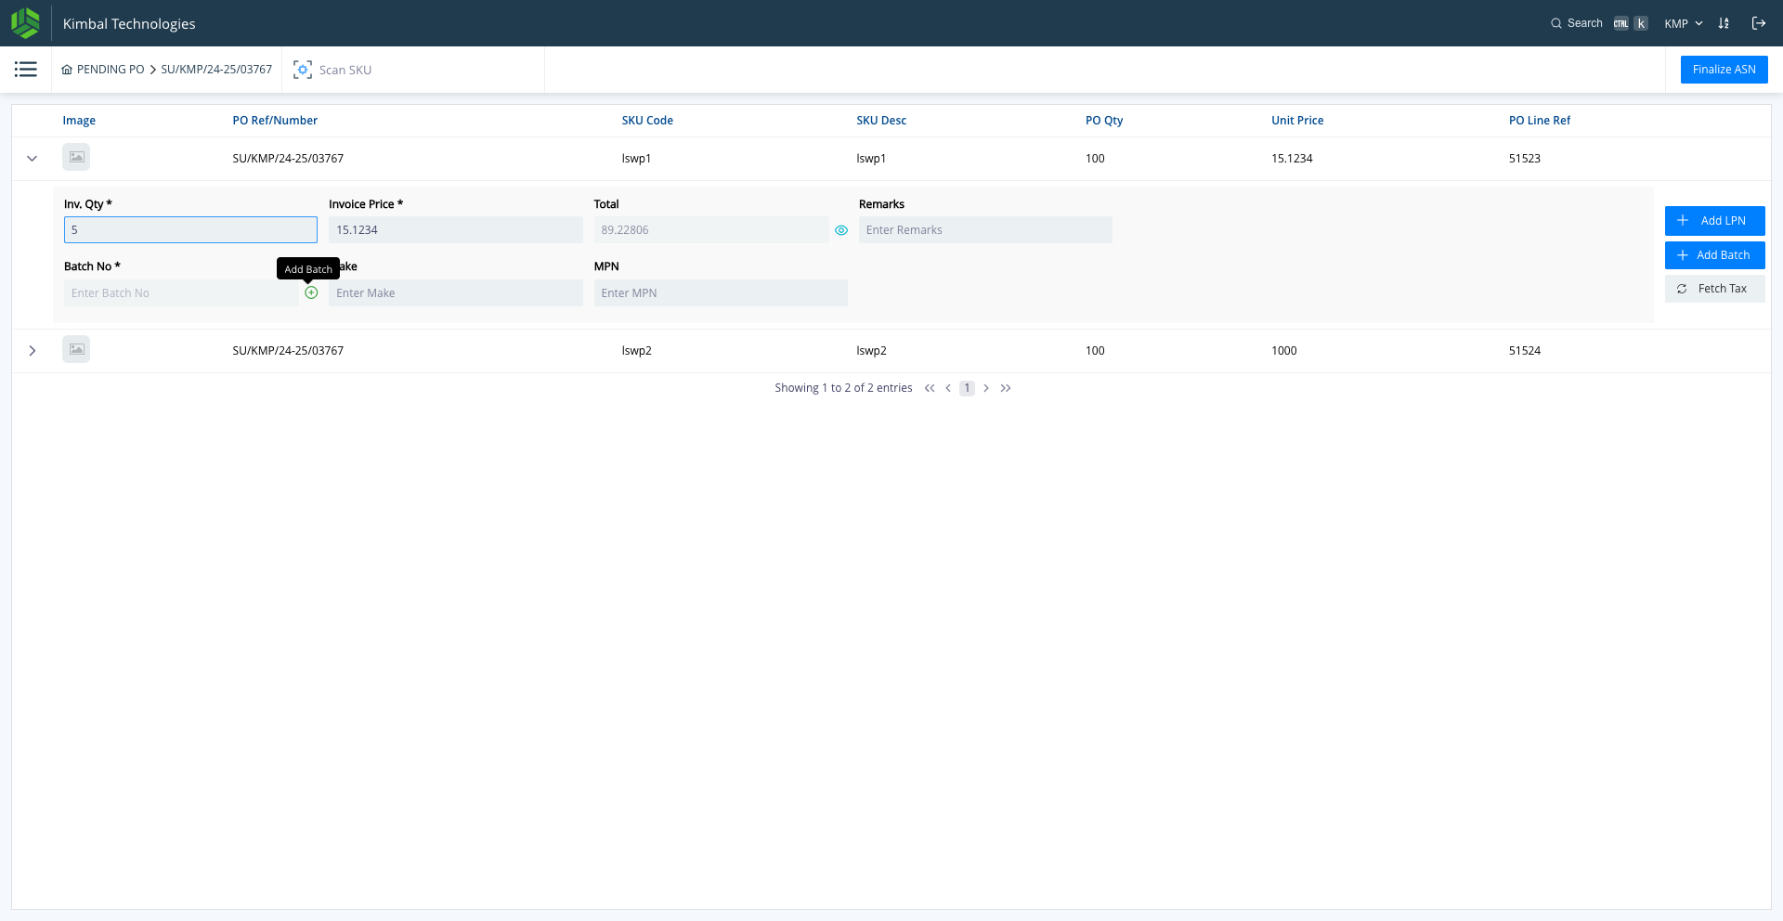Click the green add batch plus icon
Screen dimensions: 1783x921
click(x=311, y=292)
